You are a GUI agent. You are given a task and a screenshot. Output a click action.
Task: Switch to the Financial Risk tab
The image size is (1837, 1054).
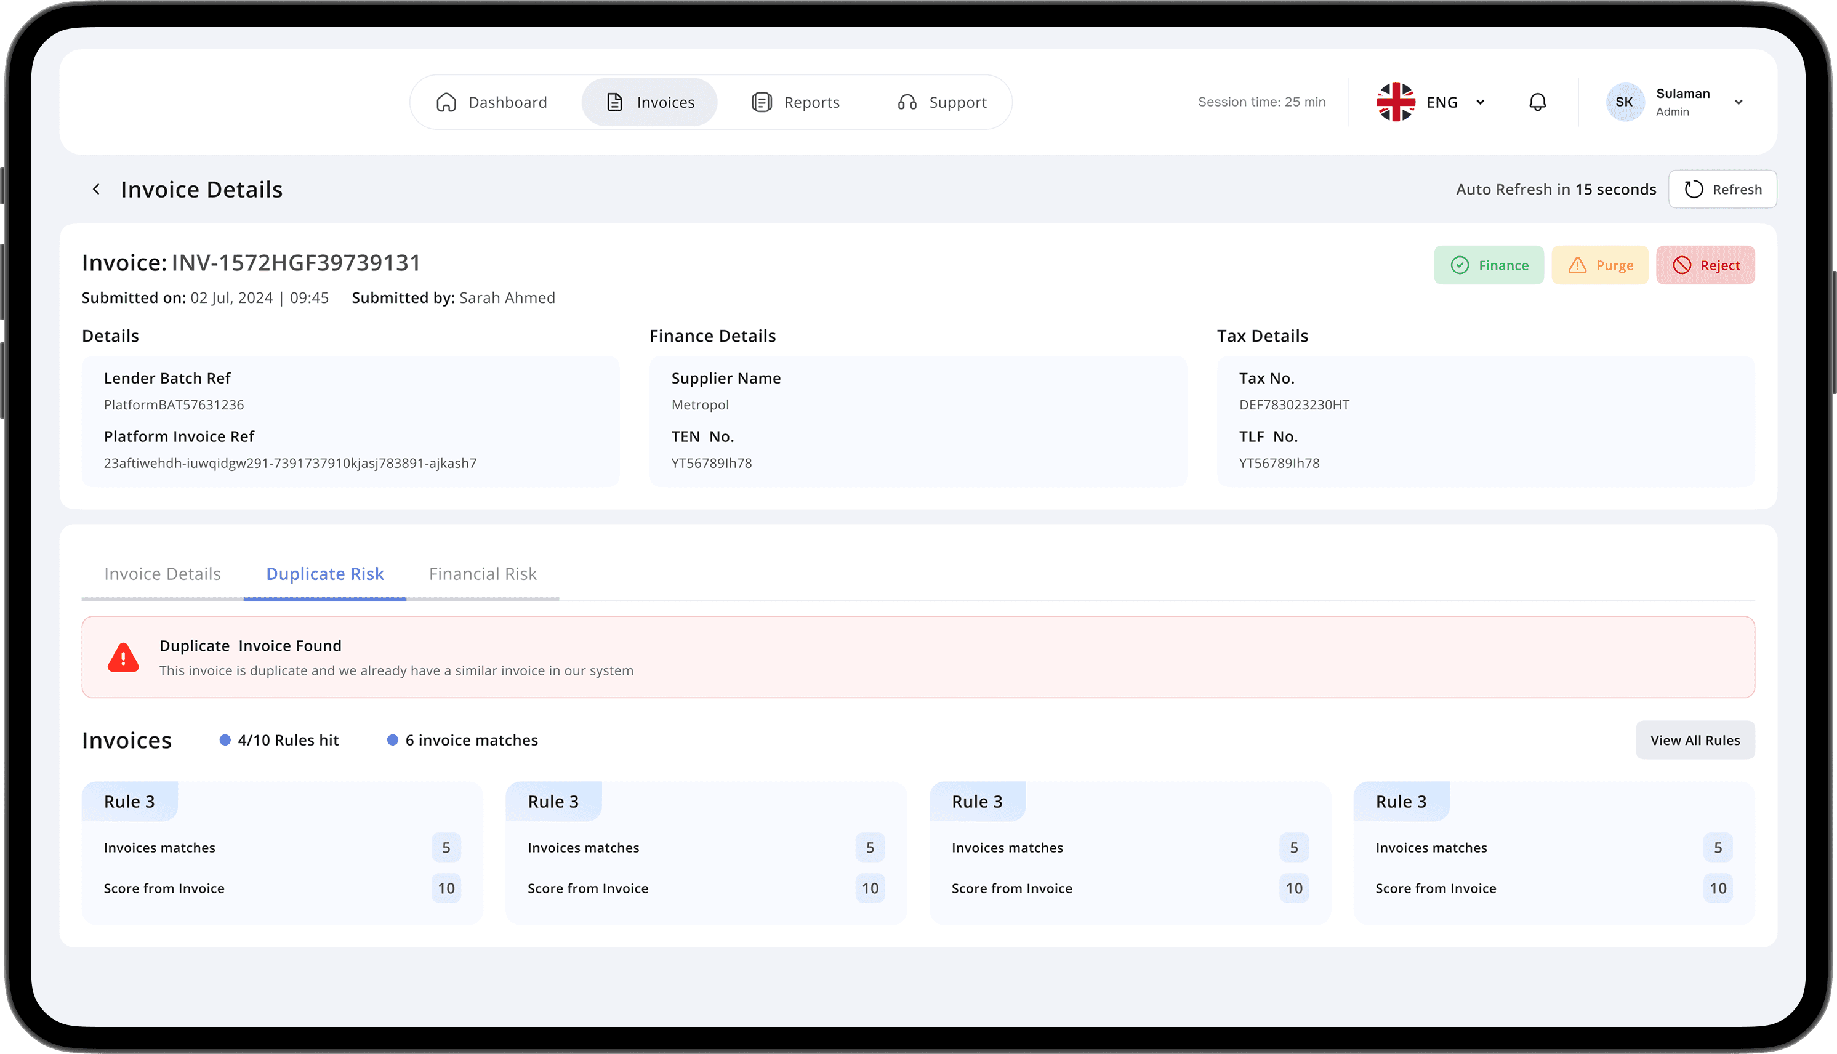(483, 574)
